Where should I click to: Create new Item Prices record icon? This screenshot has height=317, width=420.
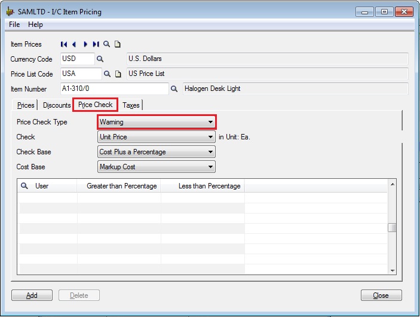point(117,44)
